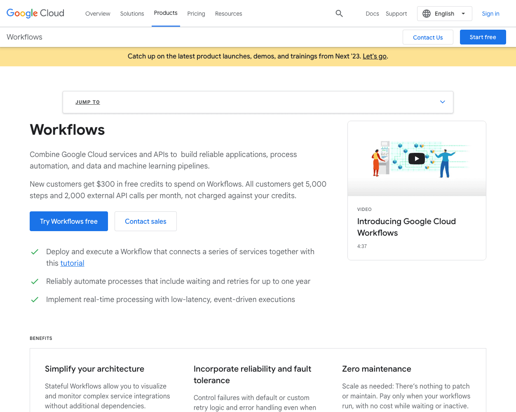Go to Support link

[396, 14]
